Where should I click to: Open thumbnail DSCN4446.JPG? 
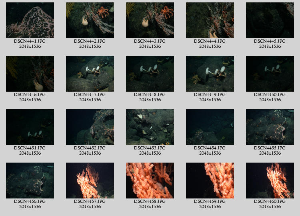(x=30, y=74)
